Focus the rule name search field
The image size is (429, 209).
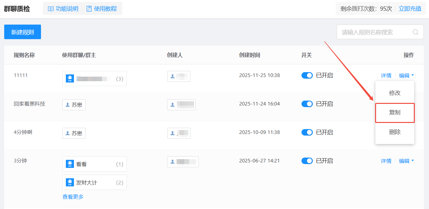pos(374,32)
